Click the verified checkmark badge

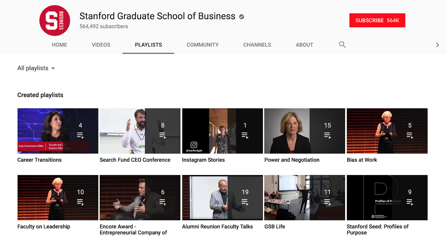pyautogui.click(x=242, y=17)
